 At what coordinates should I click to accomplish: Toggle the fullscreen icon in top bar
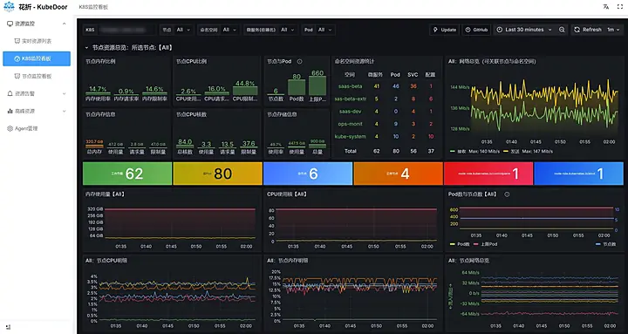pyautogui.click(x=620, y=7)
